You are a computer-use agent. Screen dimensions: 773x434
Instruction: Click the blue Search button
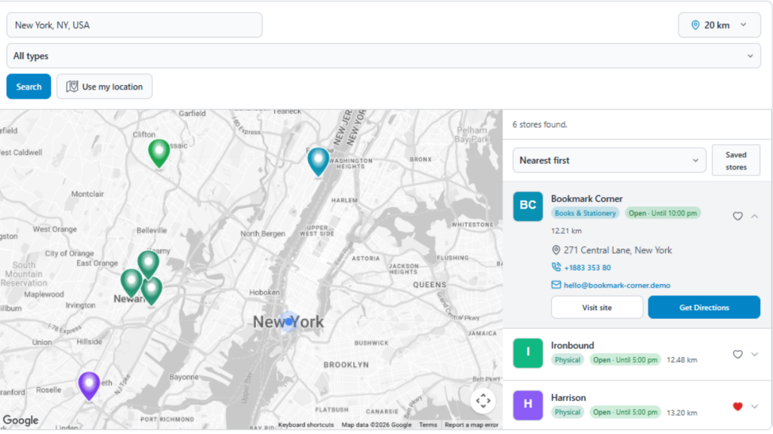[x=29, y=87]
